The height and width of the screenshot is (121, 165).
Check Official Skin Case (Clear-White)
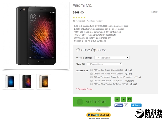coord(92,70)
